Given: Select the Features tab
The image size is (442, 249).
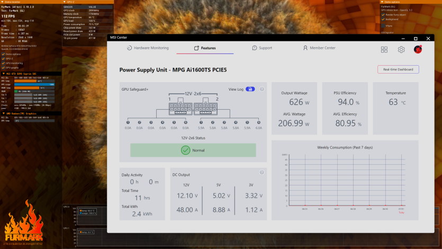Looking at the screenshot, I should (205, 48).
